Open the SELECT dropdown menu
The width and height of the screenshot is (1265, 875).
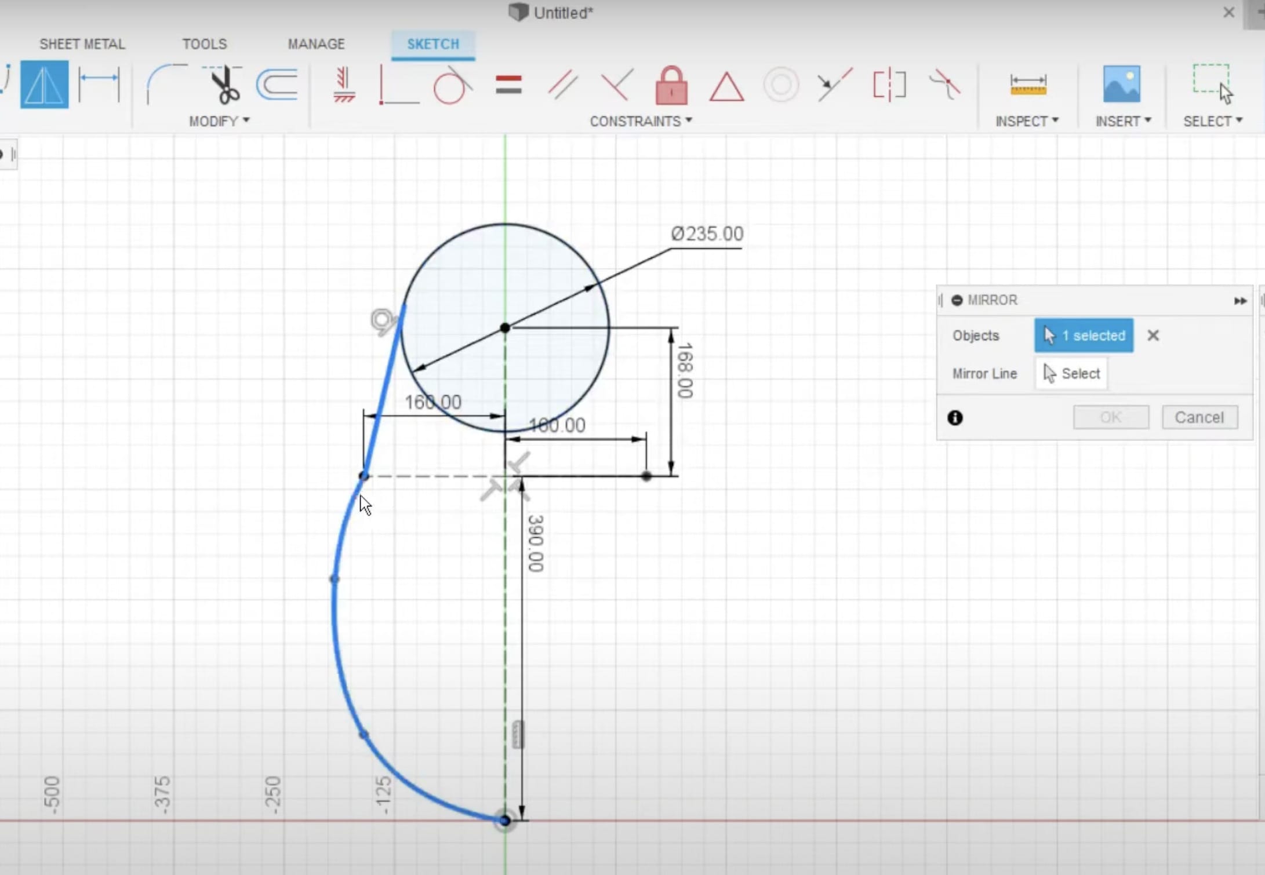click(1213, 121)
